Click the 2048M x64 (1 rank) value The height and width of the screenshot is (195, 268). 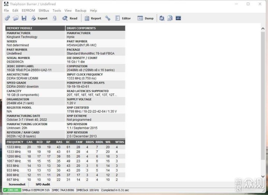(20, 103)
